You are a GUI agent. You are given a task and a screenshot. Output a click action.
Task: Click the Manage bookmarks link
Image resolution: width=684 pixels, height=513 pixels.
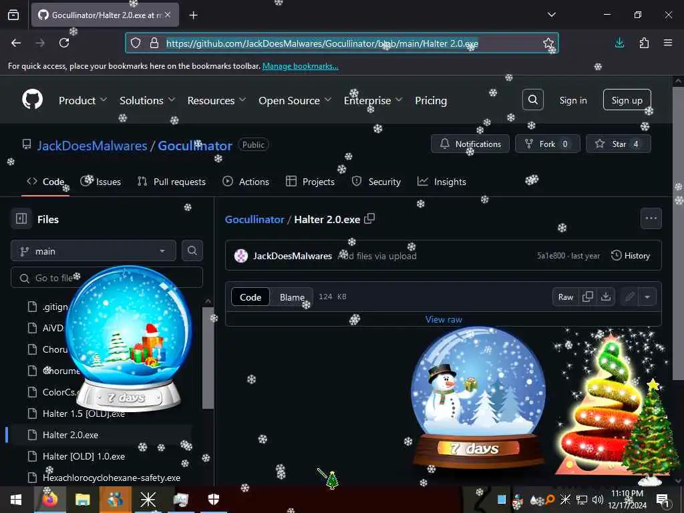pos(300,66)
